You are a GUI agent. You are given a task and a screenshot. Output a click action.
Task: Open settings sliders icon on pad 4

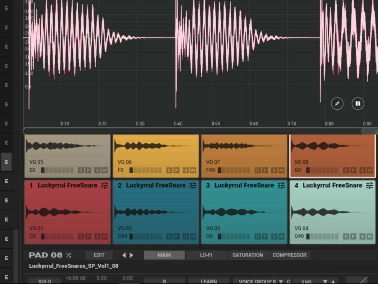click(370, 185)
